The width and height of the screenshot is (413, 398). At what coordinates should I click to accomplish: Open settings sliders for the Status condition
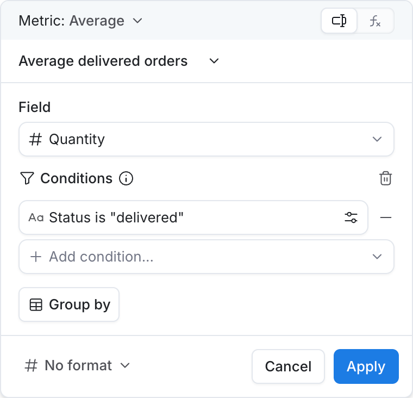(351, 217)
